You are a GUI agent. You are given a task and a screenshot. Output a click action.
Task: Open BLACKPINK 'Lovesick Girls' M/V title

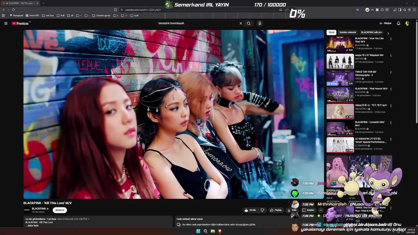coord(370,123)
